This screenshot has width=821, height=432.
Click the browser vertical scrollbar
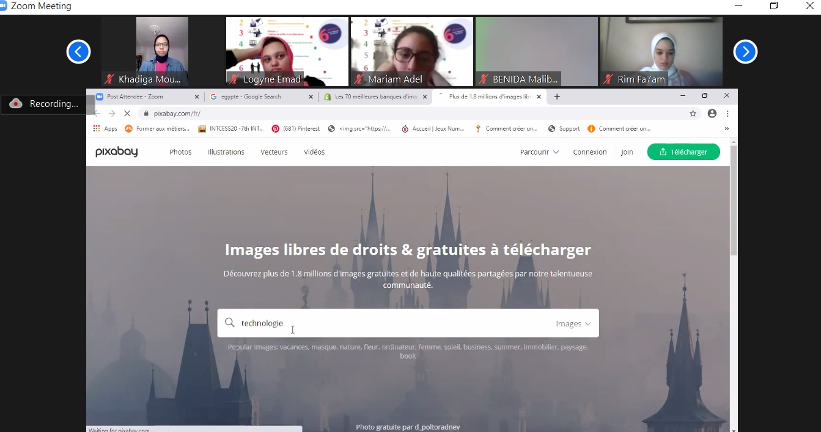(734, 202)
